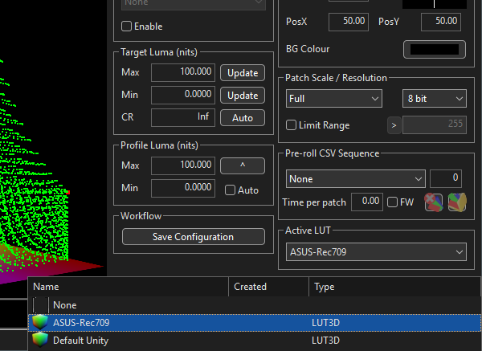Click the Target Luma Min value field
This screenshot has width=482, height=351.
point(183,95)
